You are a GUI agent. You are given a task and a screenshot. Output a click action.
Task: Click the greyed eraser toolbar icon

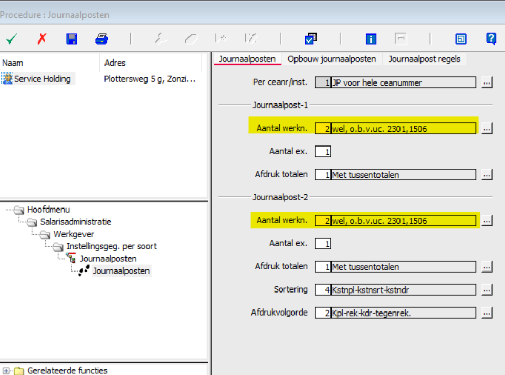tap(191, 39)
